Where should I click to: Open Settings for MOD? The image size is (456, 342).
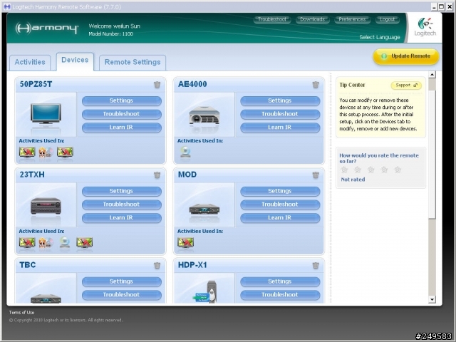280,191
